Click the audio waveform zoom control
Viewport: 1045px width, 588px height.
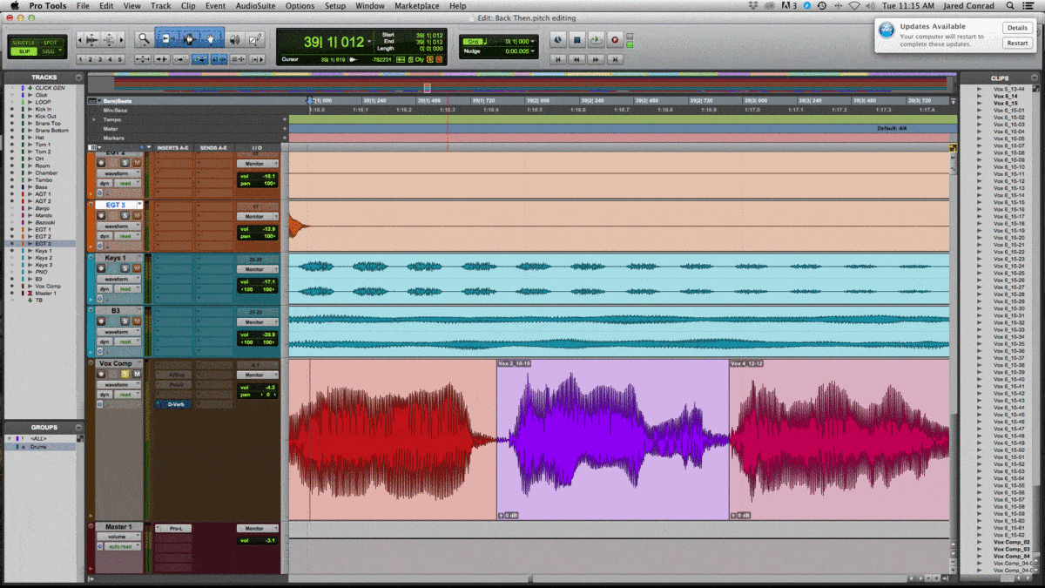pos(91,40)
